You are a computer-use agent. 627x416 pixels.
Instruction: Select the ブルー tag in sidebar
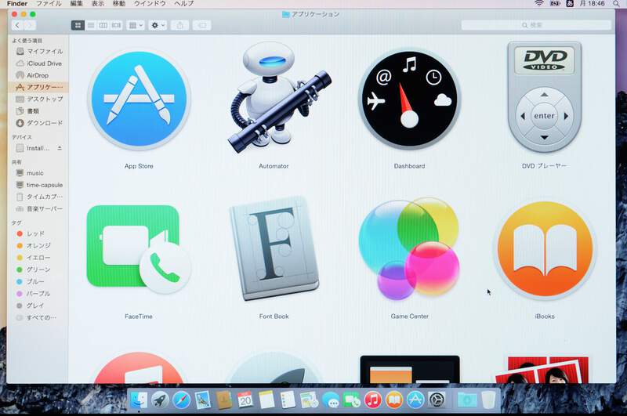[x=39, y=281]
